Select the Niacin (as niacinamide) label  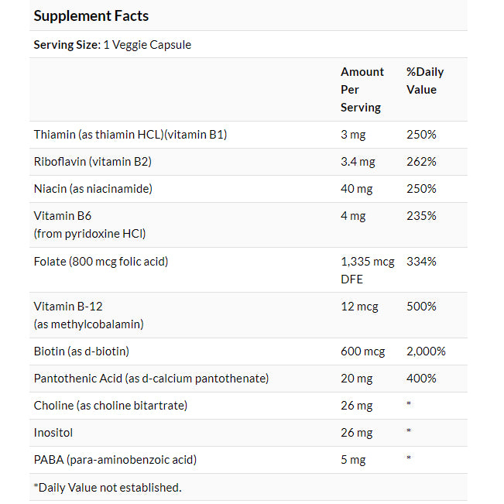coord(94,189)
